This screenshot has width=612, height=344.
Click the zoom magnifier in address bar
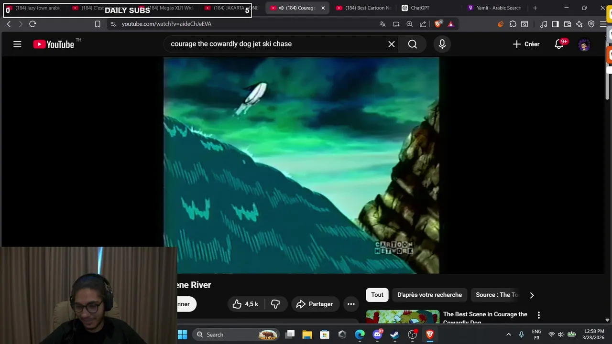(x=410, y=24)
